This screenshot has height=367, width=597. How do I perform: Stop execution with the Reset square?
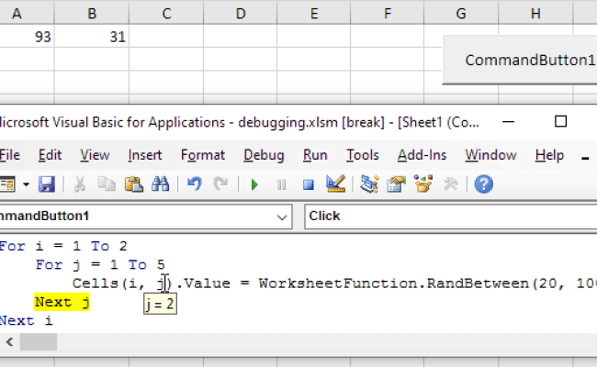(309, 184)
